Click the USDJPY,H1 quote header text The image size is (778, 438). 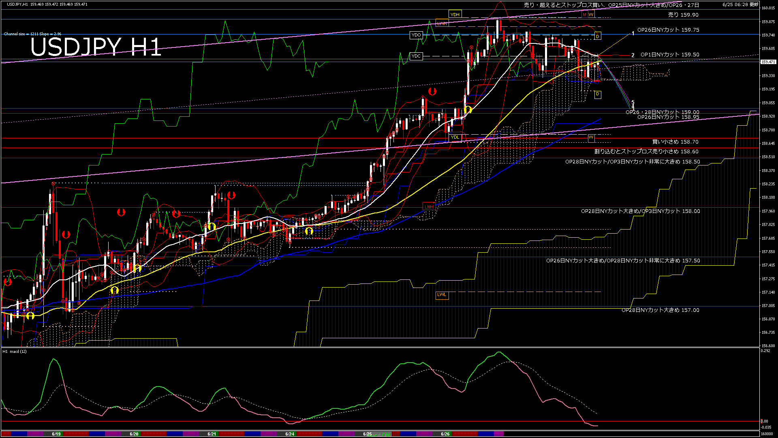click(x=47, y=4)
